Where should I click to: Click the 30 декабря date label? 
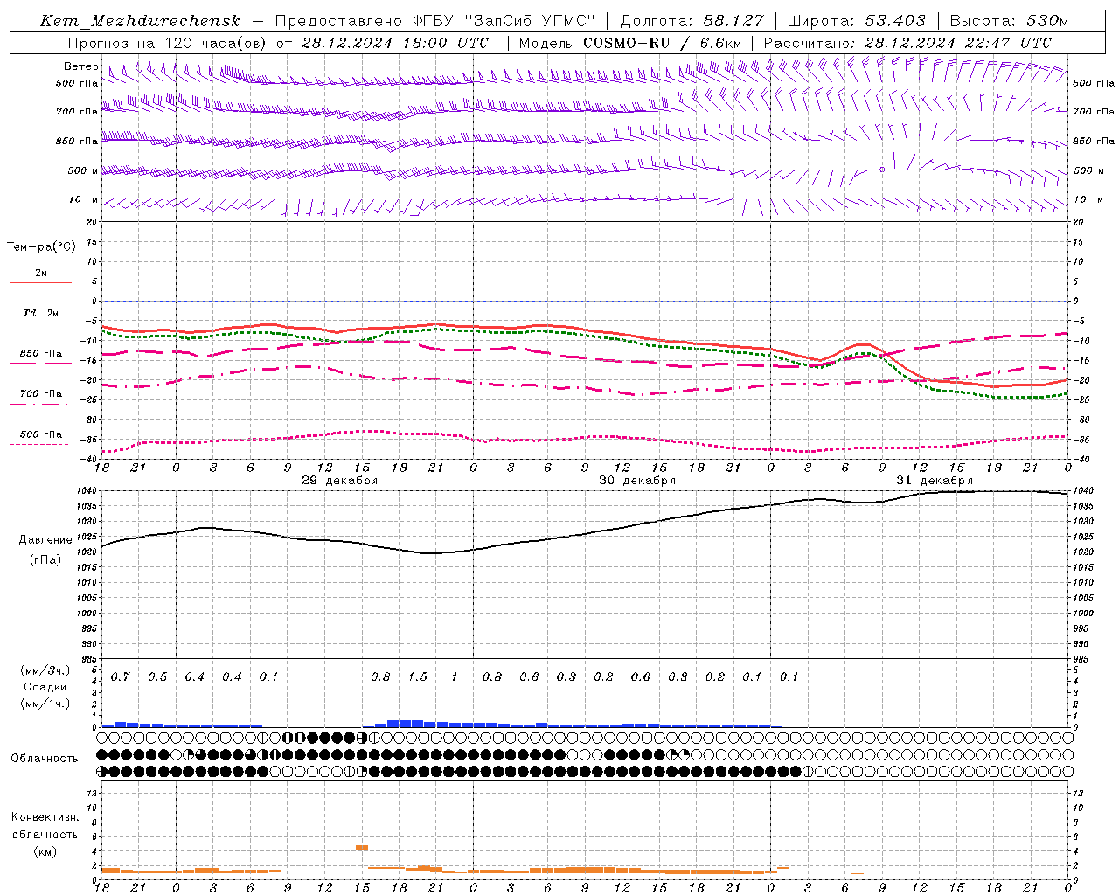tap(637, 481)
